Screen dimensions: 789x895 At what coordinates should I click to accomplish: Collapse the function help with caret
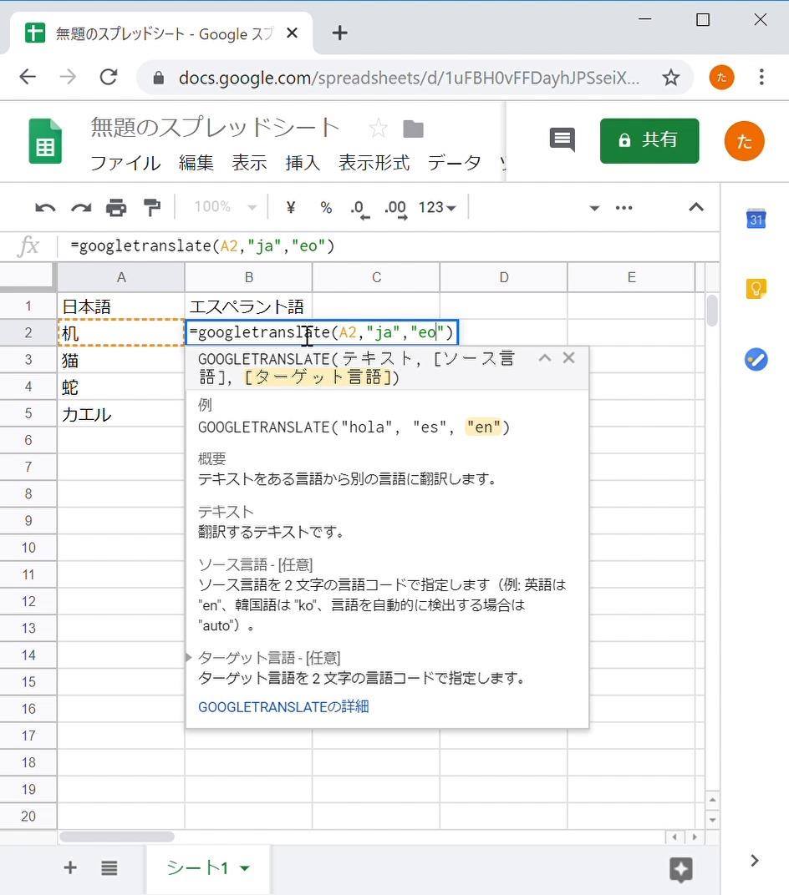544,358
